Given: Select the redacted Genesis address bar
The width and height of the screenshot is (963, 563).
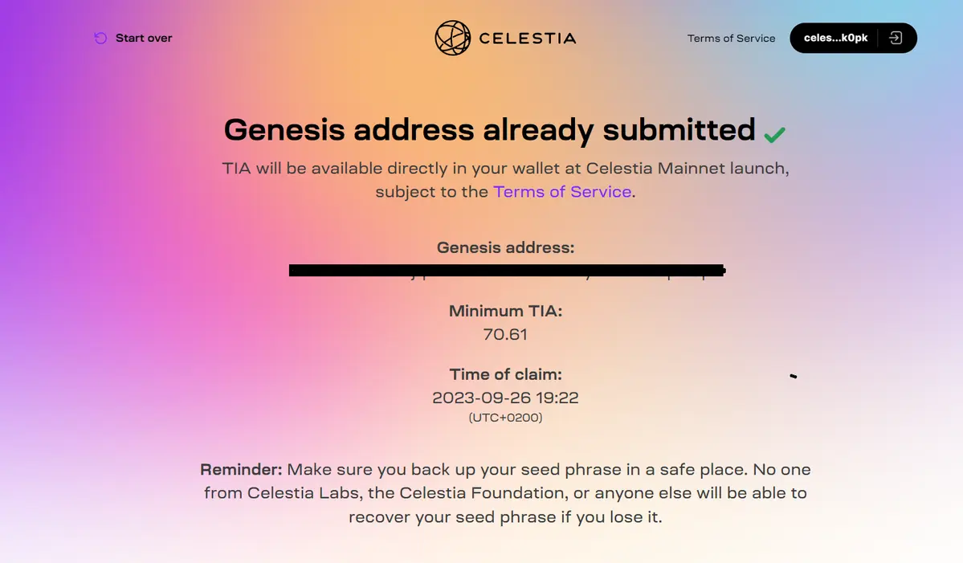Looking at the screenshot, I should [507, 270].
